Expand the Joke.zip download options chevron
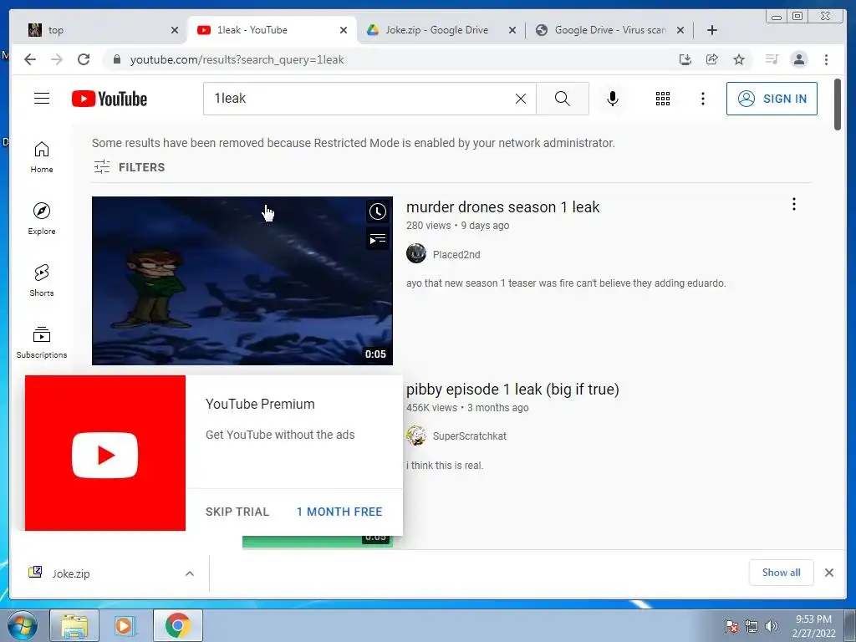Image resolution: width=856 pixels, height=642 pixels. (190, 573)
